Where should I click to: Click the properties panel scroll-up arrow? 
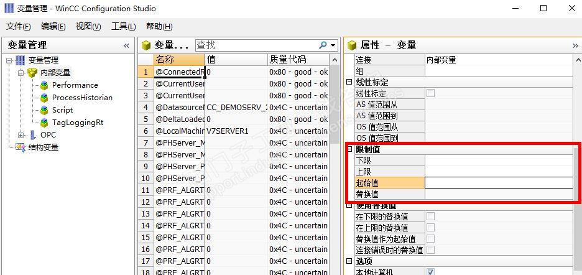578,60
